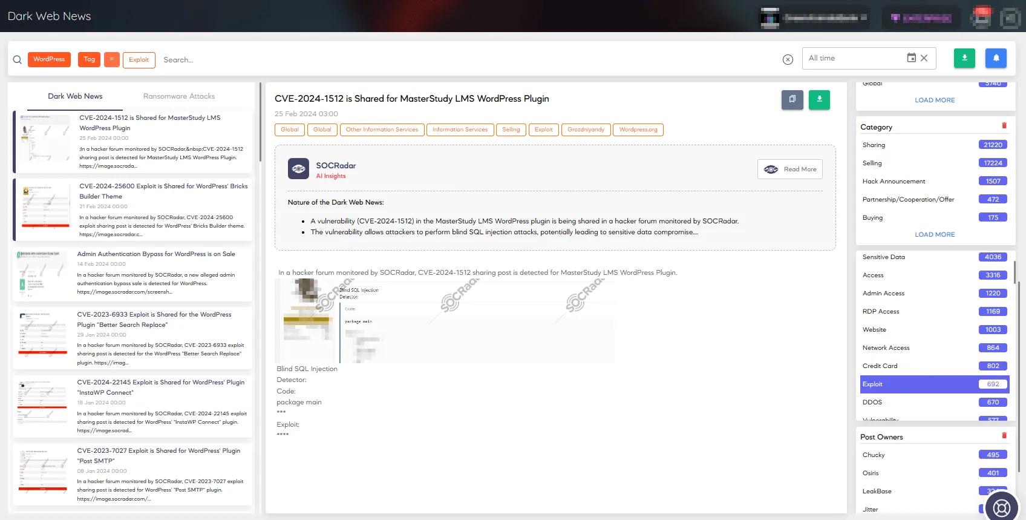The image size is (1026, 520).
Task: Click the Exploit search chip
Action: pos(139,60)
